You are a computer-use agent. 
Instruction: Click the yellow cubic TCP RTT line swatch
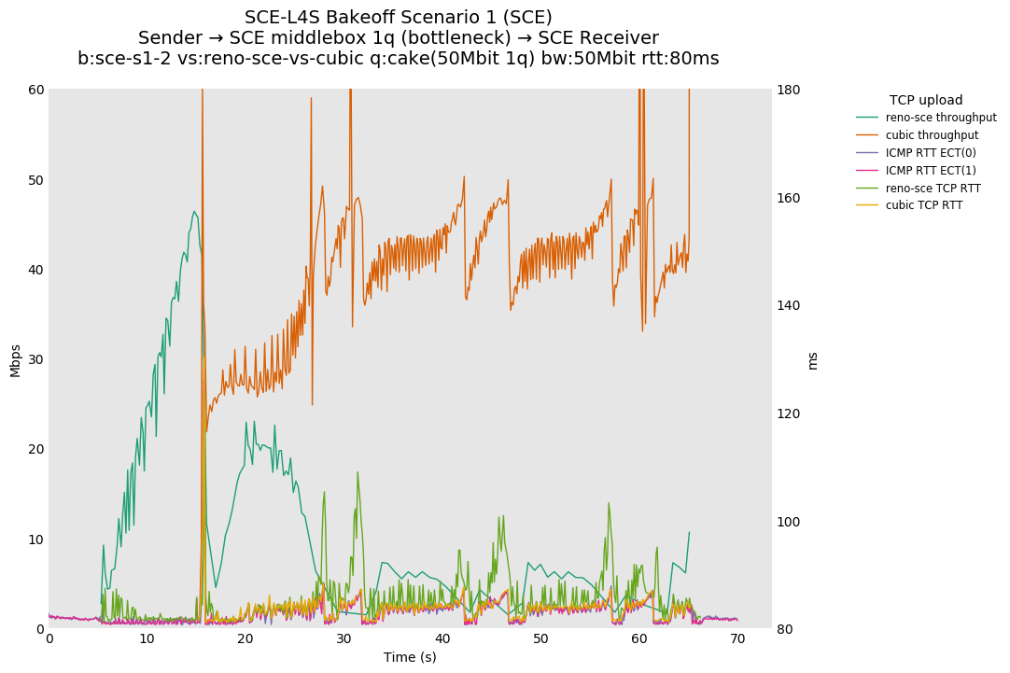[x=867, y=205]
